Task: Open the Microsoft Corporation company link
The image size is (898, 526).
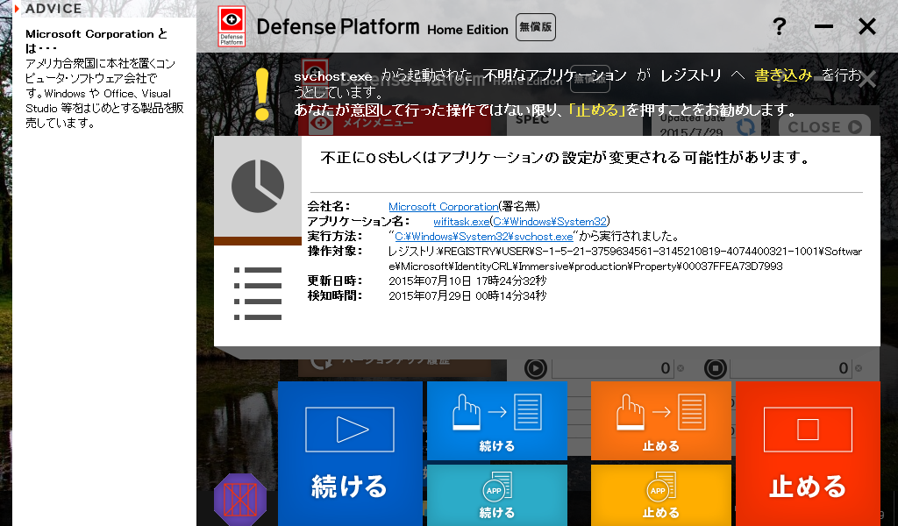Action: [x=443, y=207]
